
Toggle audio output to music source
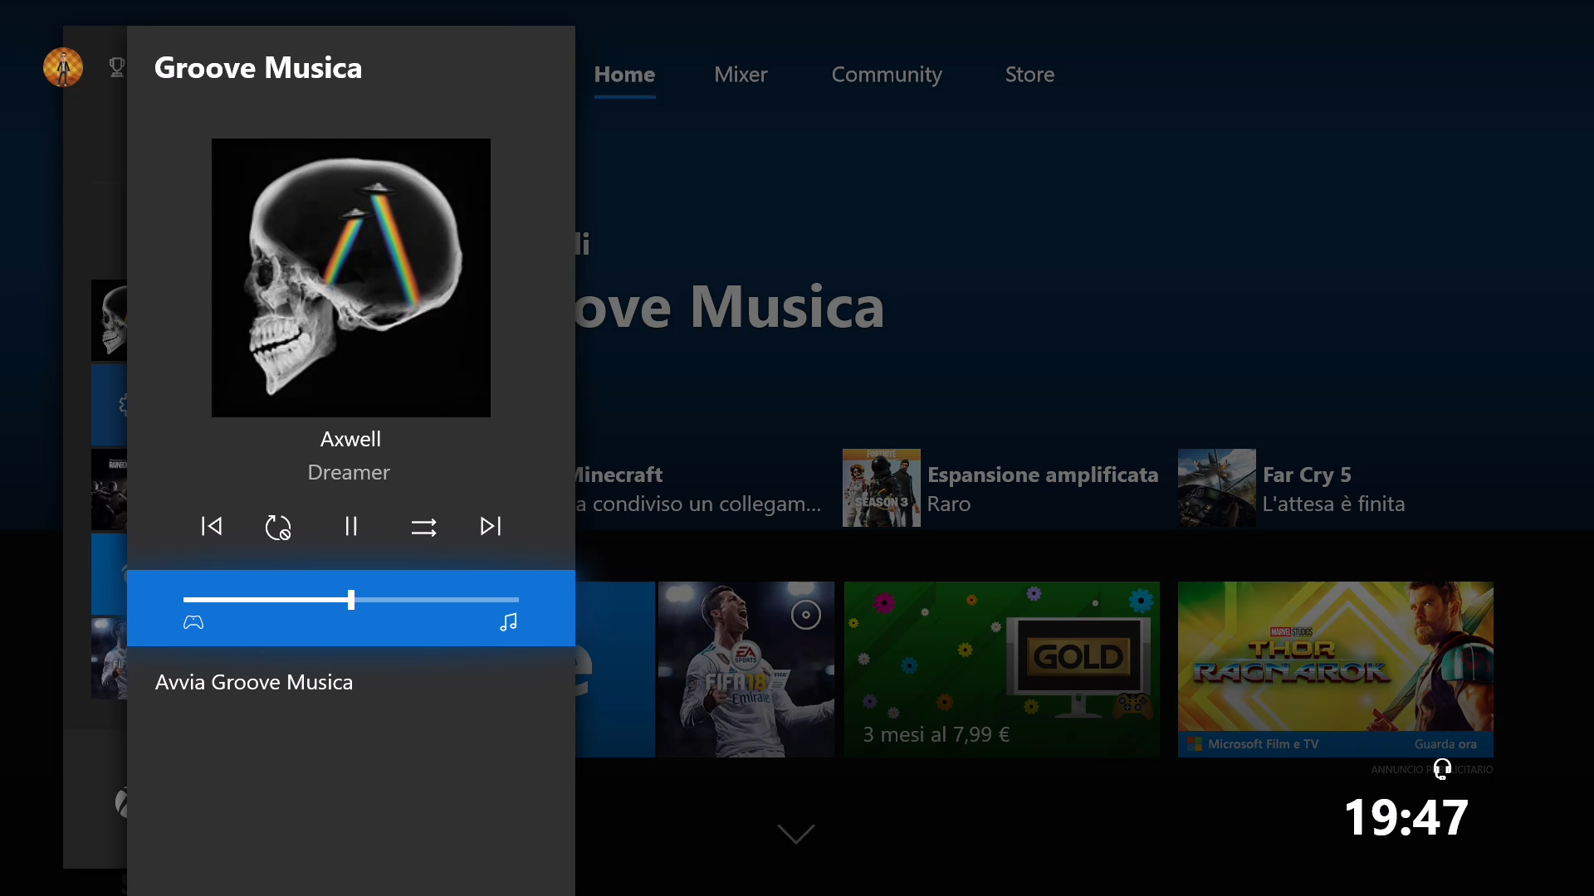[x=508, y=622]
